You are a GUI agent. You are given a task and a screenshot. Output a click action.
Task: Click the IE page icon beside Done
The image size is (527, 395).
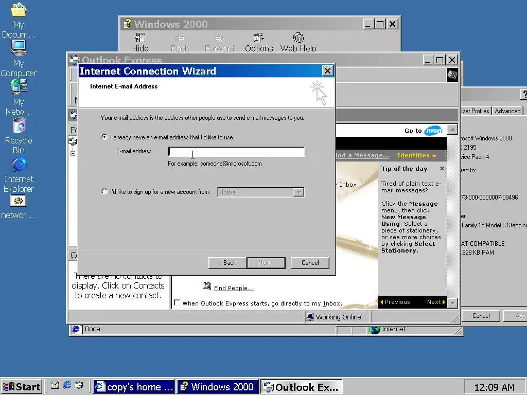pos(77,329)
